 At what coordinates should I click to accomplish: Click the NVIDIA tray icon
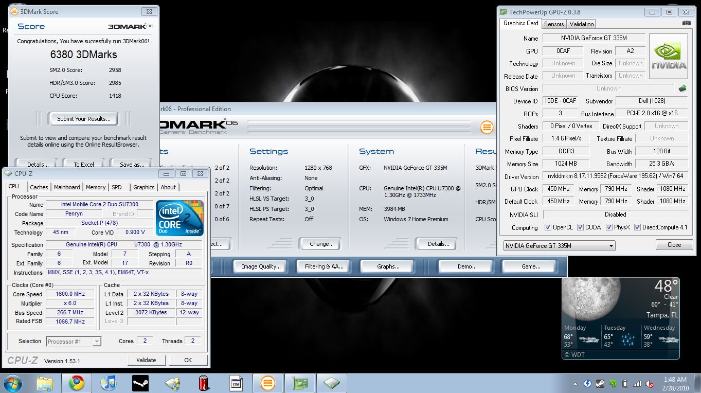(x=613, y=384)
